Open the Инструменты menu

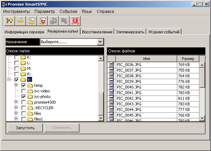click(x=17, y=12)
